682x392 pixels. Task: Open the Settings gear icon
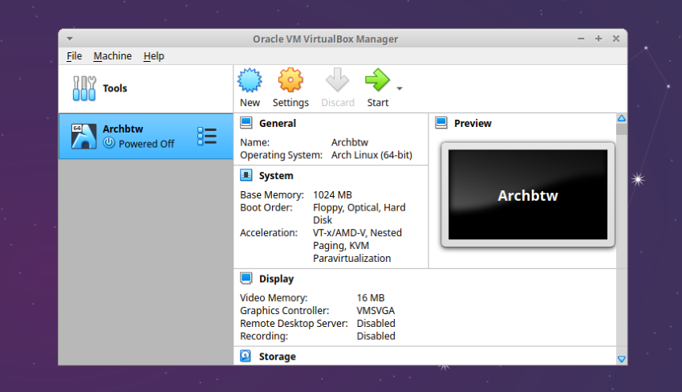[290, 80]
